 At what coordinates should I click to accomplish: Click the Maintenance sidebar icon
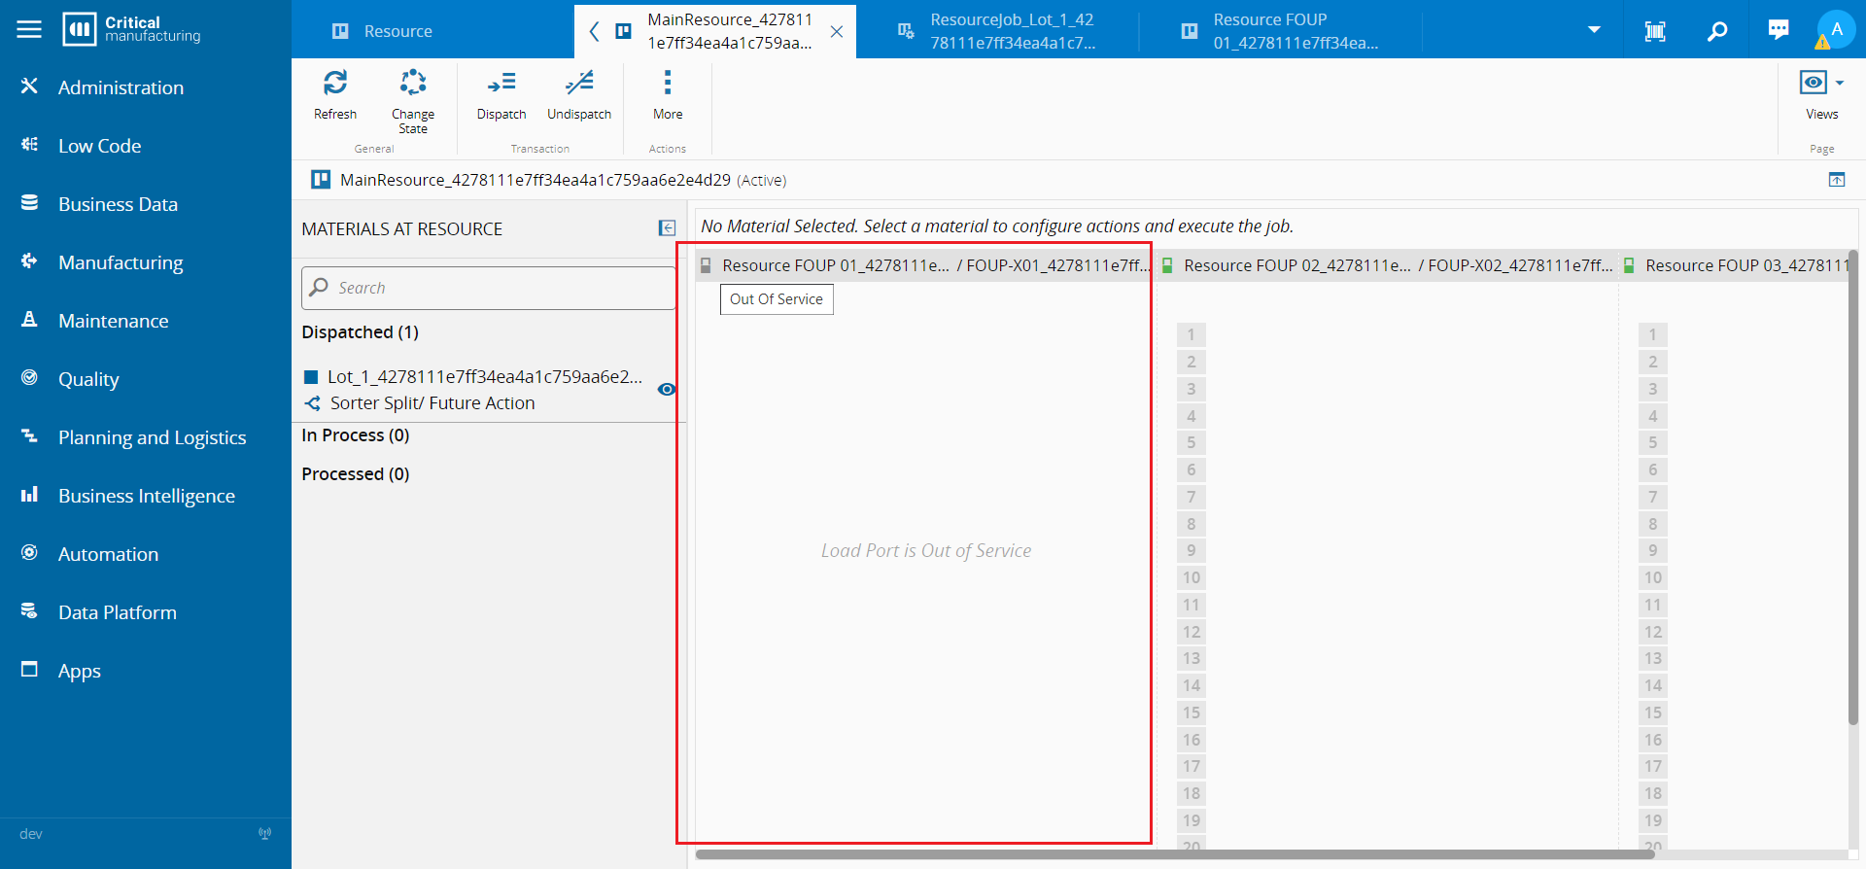tap(29, 319)
